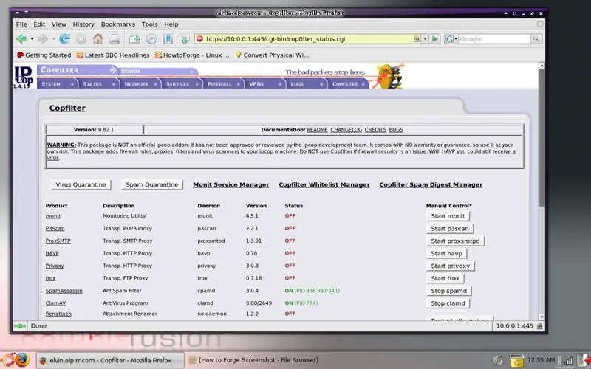591x369 pixels.
Task: Open the trash applet in the panel
Action: (516, 360)
